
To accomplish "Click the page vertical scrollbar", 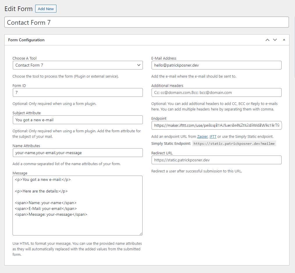I will 294,47.
